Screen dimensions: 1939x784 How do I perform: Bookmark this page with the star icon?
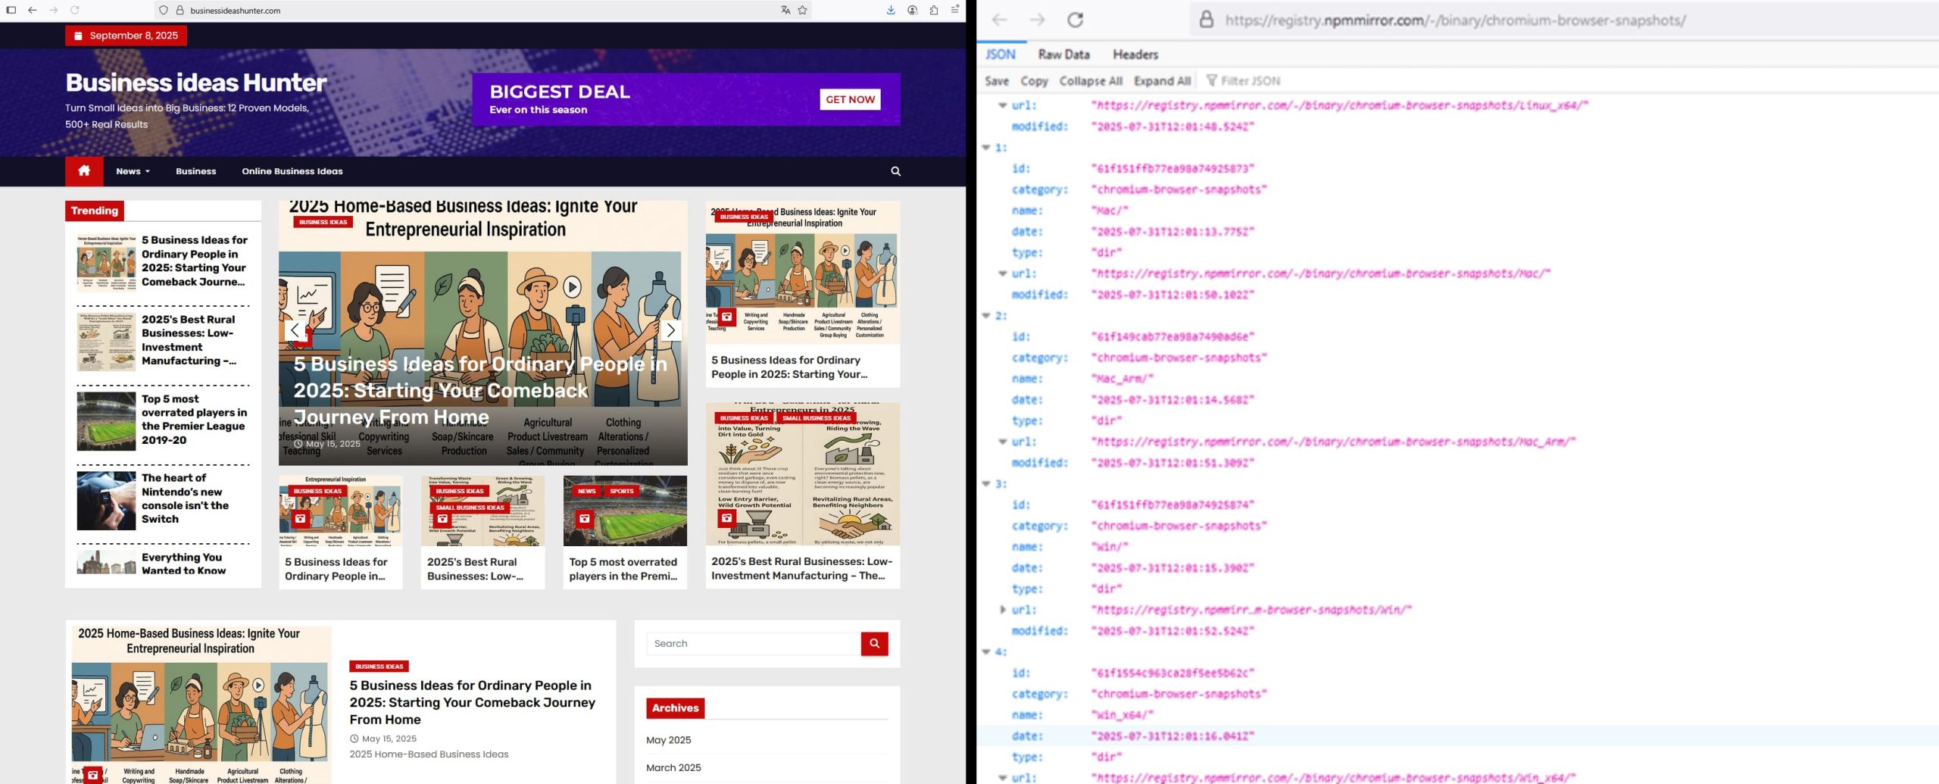(x=802, y=11)
